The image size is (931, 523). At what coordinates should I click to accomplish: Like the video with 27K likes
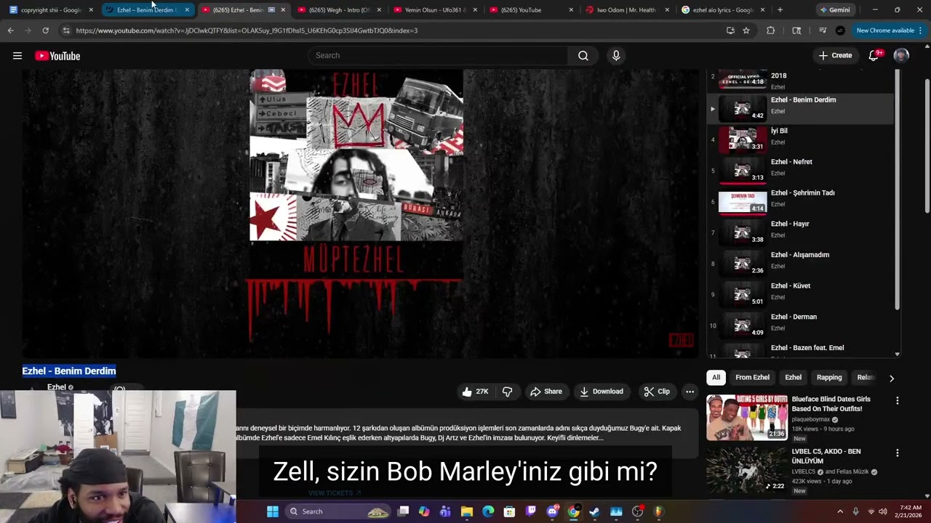click(475, 392)
